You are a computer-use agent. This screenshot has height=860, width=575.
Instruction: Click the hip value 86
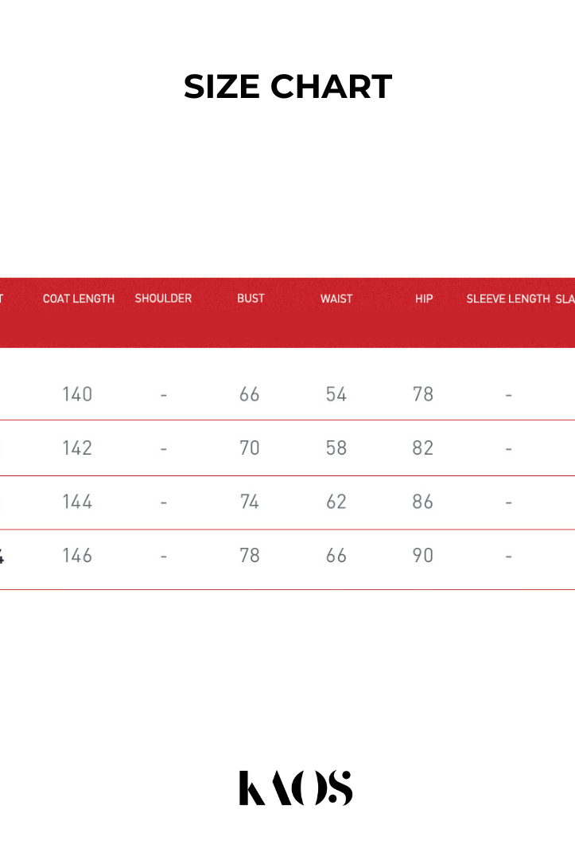point(423,502)
